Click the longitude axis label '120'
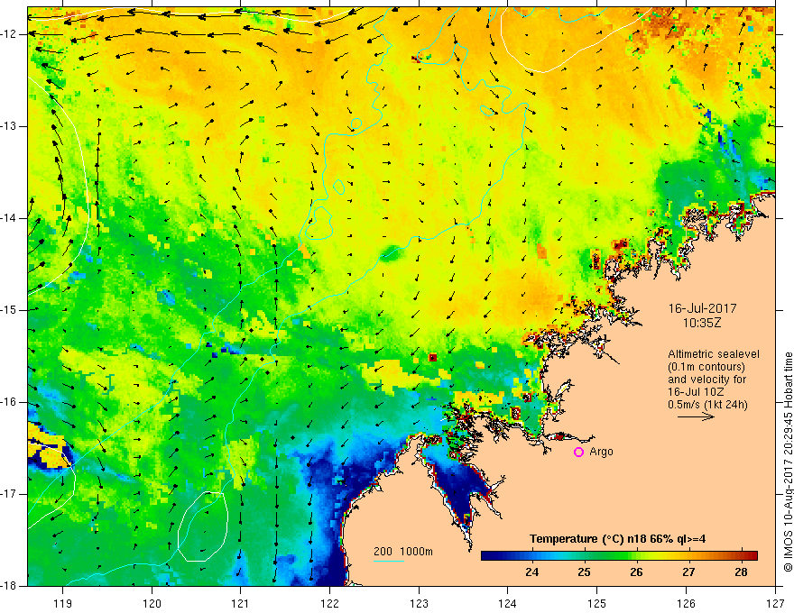794x613 pixels. pos(152,603)
